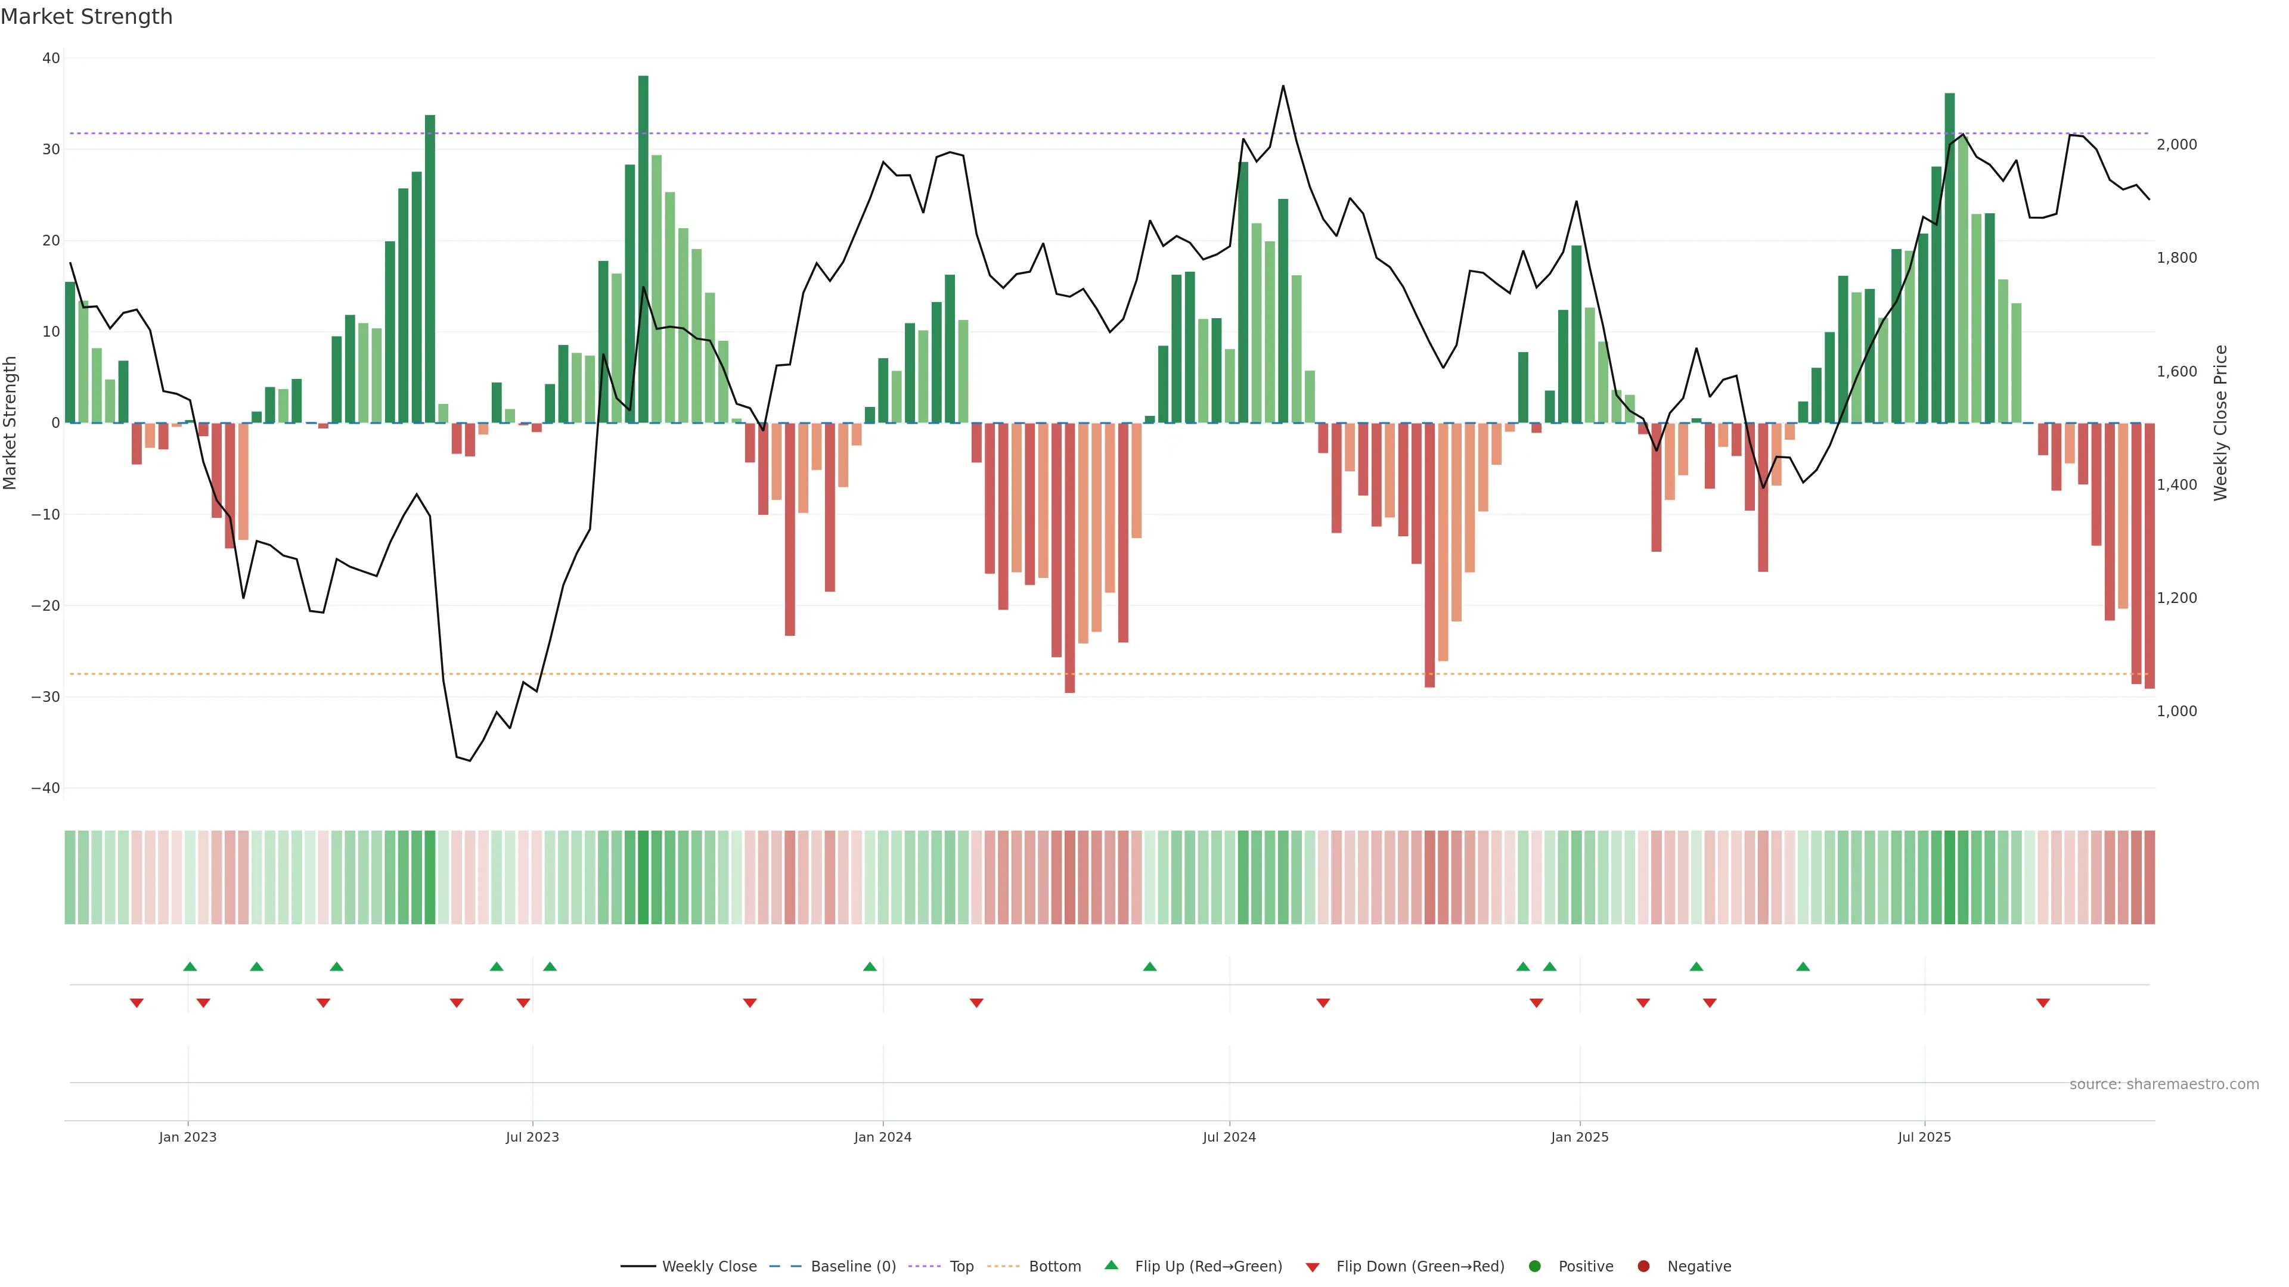This screenshot has height=1287, width=2289.
Task: Click the Jan 2024 x-axis label
Action: click(x=882, y=1137)
